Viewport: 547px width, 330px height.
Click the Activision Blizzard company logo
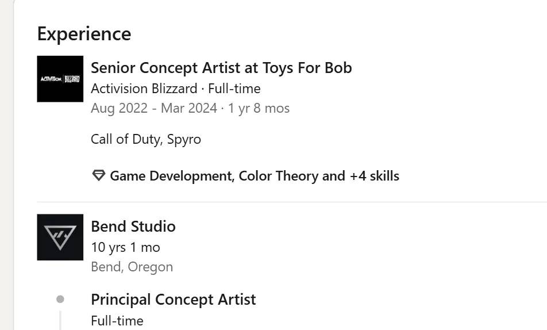[60, 79]
